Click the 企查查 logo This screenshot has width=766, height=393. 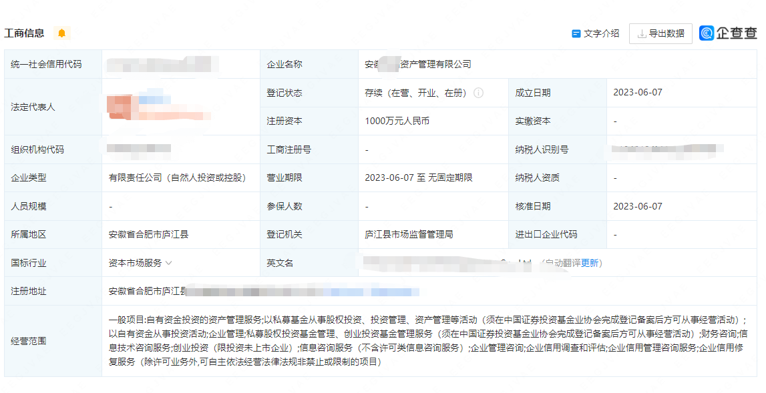(x=729, y=33)
